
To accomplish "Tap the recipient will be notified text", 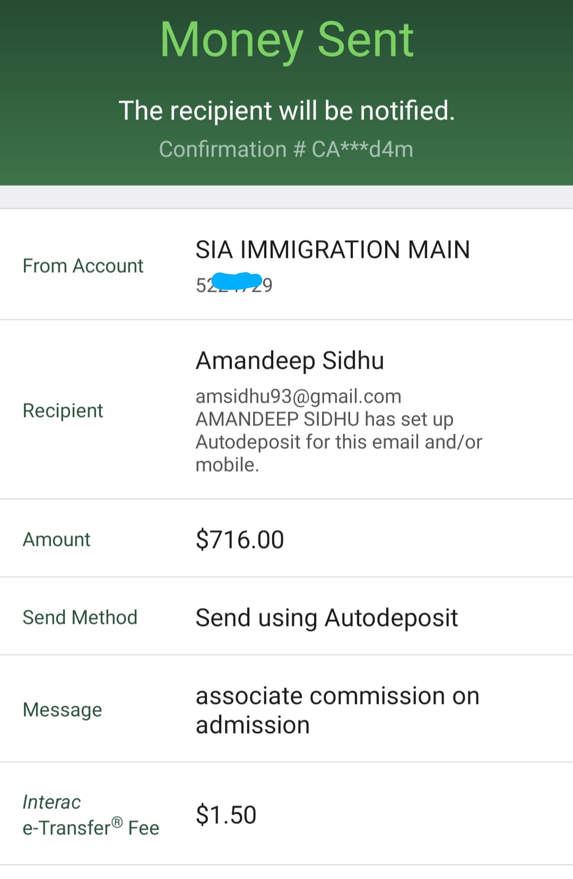I will [286, 111].
